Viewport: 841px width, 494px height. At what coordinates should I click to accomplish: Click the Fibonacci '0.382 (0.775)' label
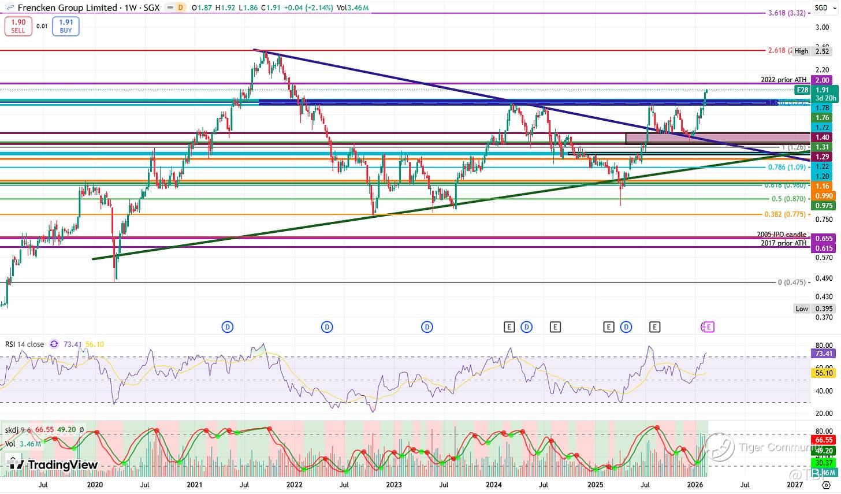(x=785, y=214)
